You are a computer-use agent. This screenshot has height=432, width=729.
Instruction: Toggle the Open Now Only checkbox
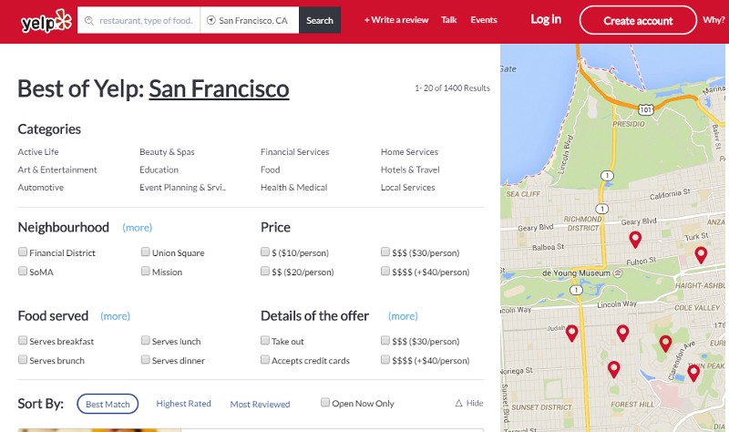click(x=325, y=402)
